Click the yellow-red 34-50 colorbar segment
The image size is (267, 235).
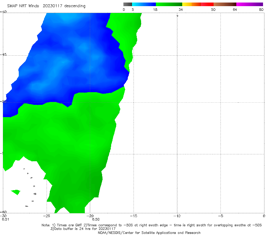[198, 4]
